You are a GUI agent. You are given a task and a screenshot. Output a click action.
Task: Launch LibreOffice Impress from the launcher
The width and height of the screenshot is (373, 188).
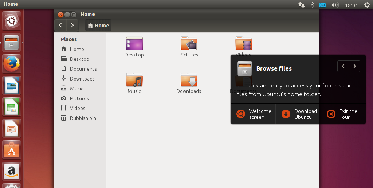tap(12, 128)
